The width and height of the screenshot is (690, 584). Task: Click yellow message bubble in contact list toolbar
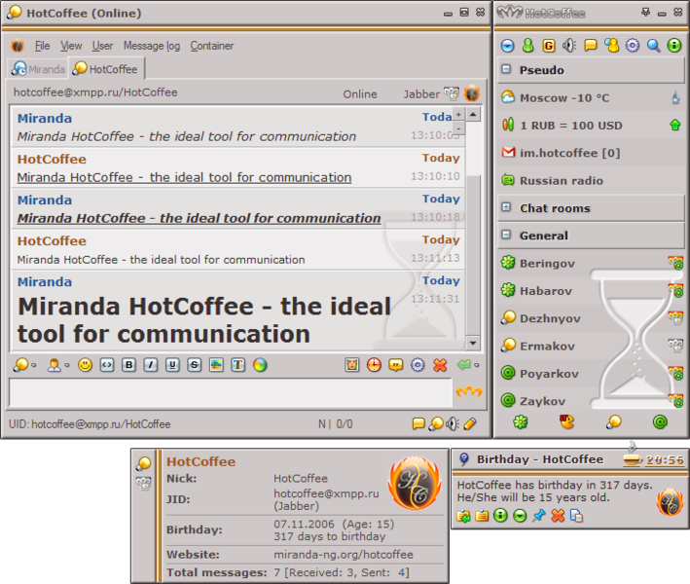pos(590,46)
